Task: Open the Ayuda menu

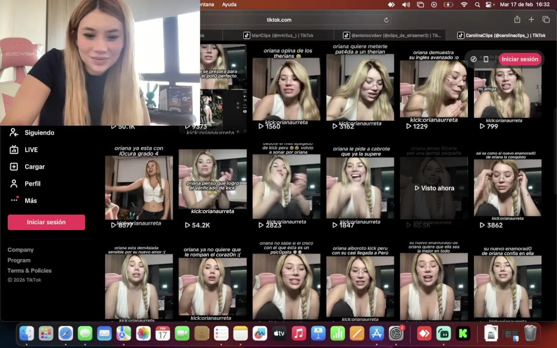Action: click(x=229, y=4)
